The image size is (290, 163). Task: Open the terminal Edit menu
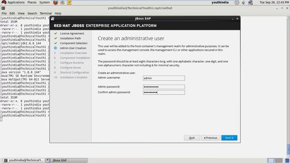12,13
